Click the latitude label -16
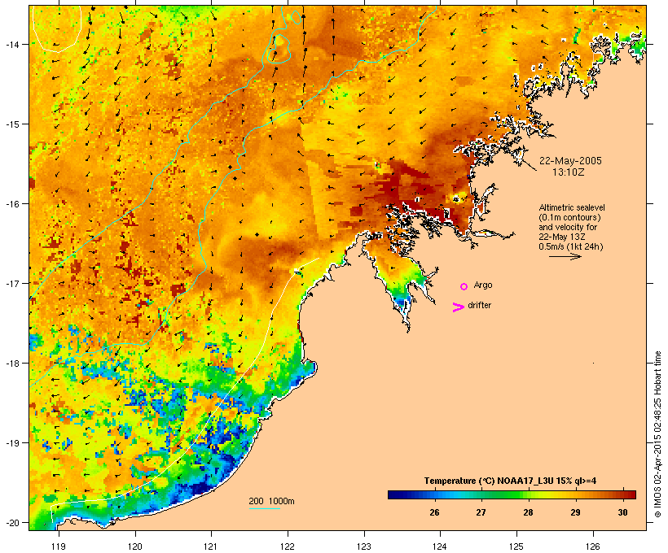The height and width of the screenshot is (553, 668). coord(11,204)
